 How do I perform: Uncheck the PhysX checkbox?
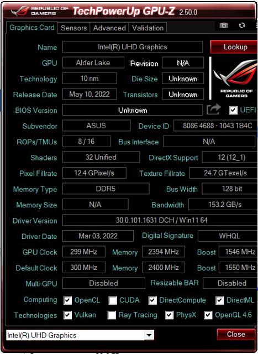pos(170,315)
